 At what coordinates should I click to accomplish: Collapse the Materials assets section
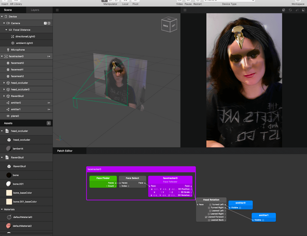pyautogui.click(x=2, y=210)
